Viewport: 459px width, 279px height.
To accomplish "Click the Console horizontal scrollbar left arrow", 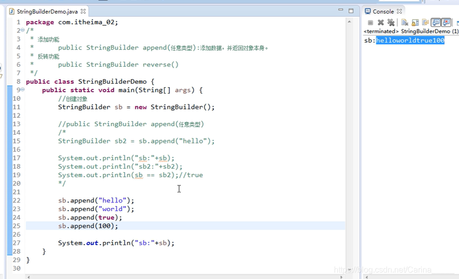I will pos(367,276).
